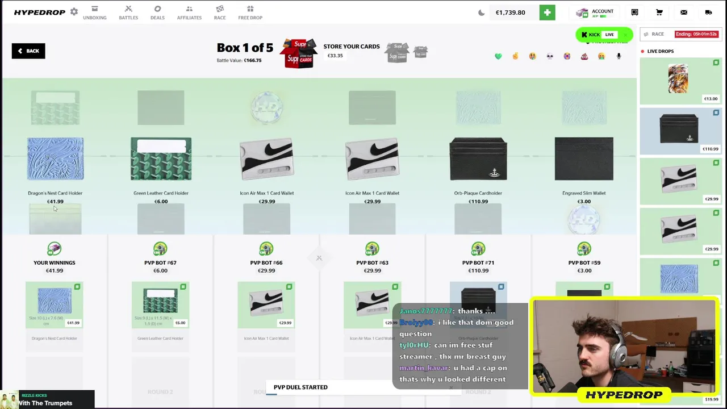Viewport: 727px width, 409px height.
Task: Click the green plus deposit button
Action: [548, 12]
